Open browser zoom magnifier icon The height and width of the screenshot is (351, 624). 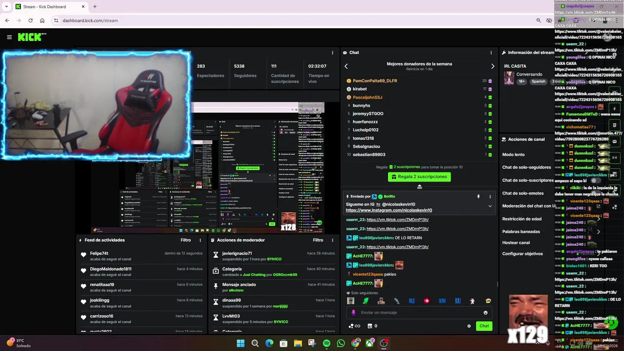[x=538, y=20]
